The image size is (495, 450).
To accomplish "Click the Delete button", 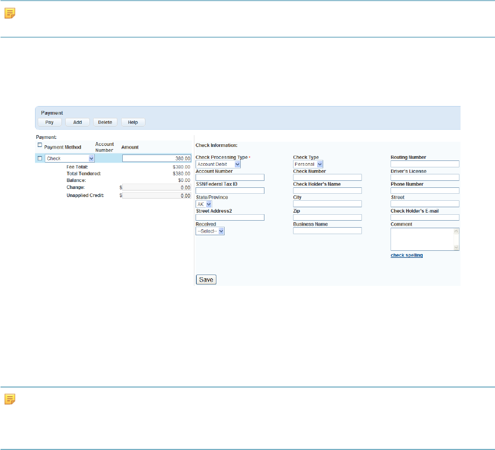I will tap(105, 122).
